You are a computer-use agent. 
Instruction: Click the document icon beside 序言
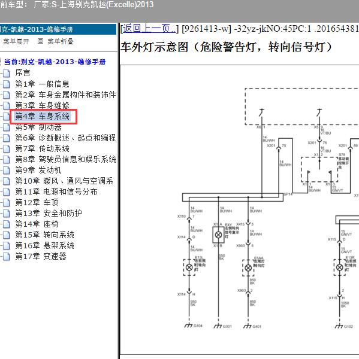[7, 73]
